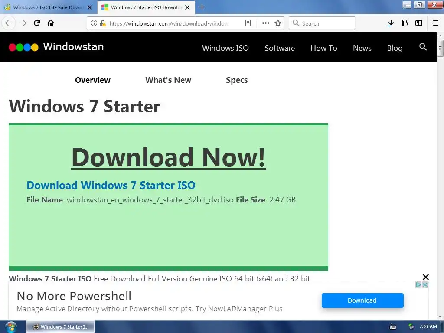Toggle reader view in address bar
This screenshot has height=333, width=444.
pos(248,23)
